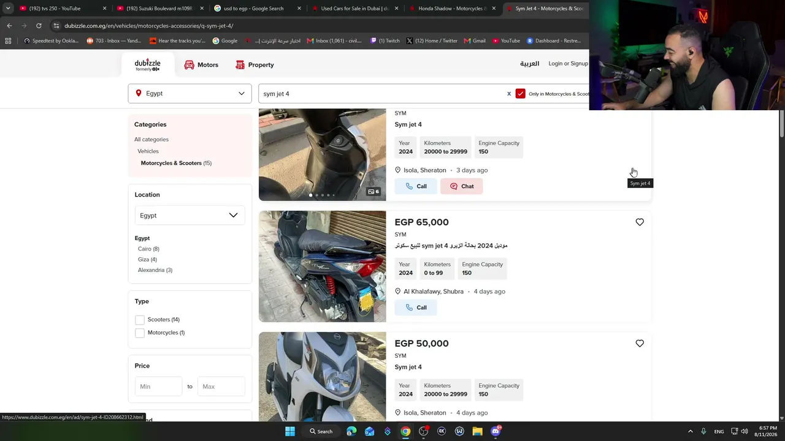Show hidden system tray icons
Screen dimensions: 785x441
[690, 431]
